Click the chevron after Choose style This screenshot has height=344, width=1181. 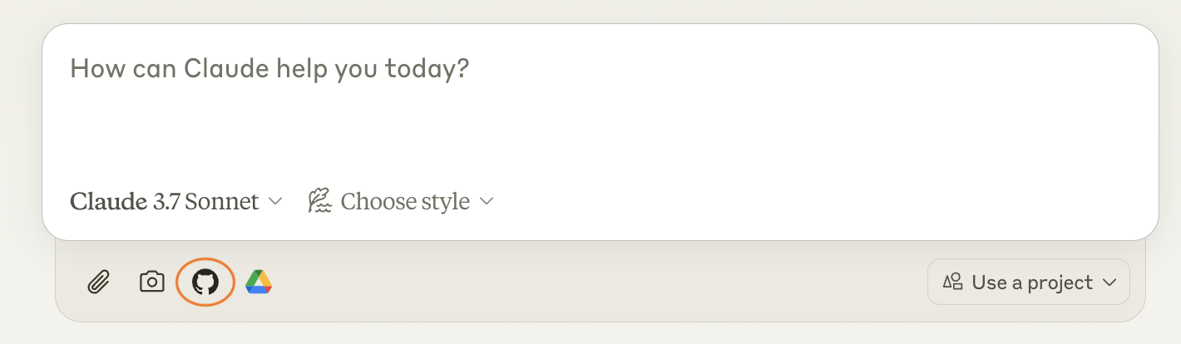pos(487,202)
